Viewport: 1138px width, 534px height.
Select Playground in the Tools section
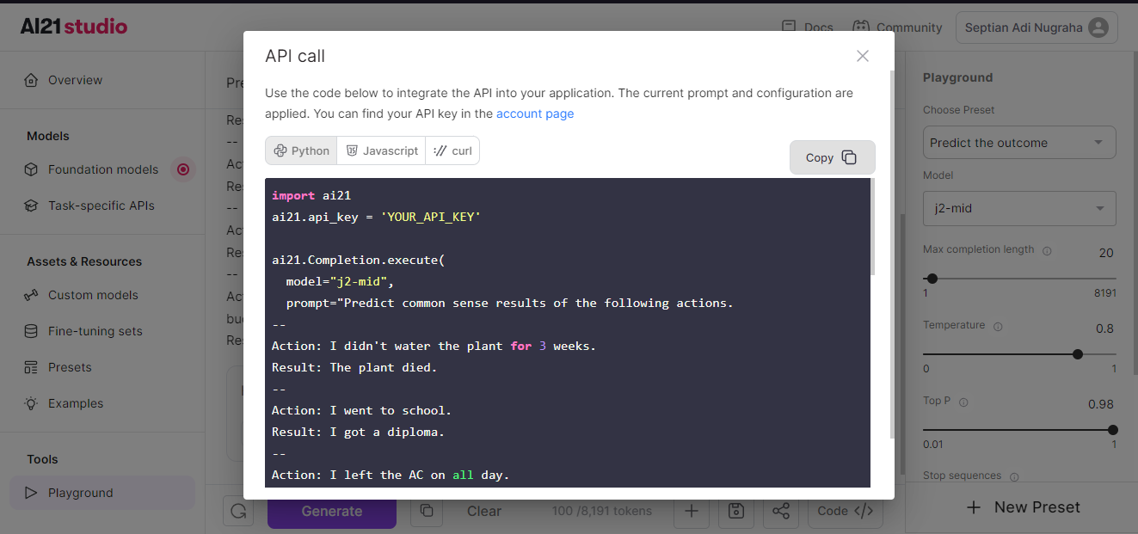102,493
